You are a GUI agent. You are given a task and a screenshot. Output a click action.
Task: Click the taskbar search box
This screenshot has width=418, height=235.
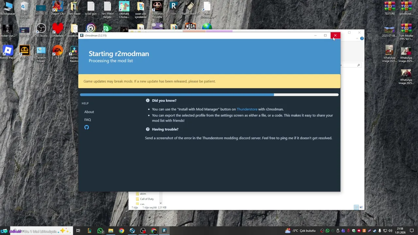point(41,231)
